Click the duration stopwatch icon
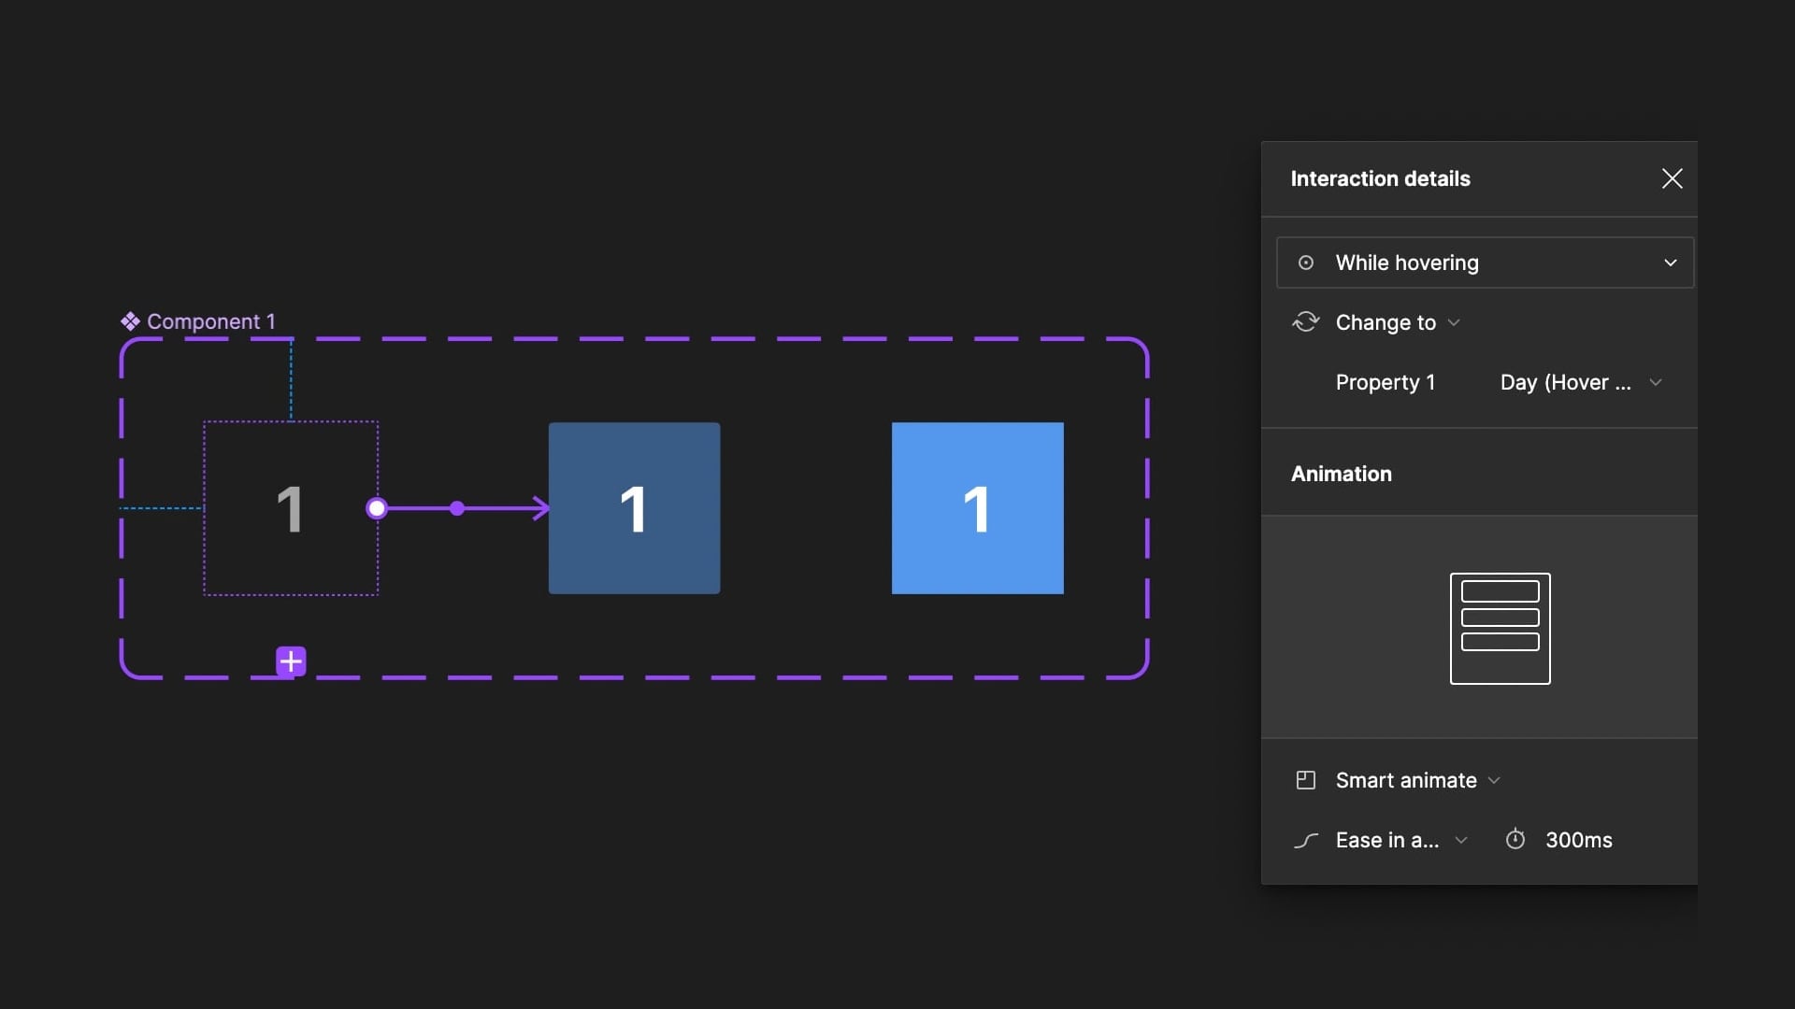The height and width of the screenshot is (1009, 1795). pos(1515,840)
